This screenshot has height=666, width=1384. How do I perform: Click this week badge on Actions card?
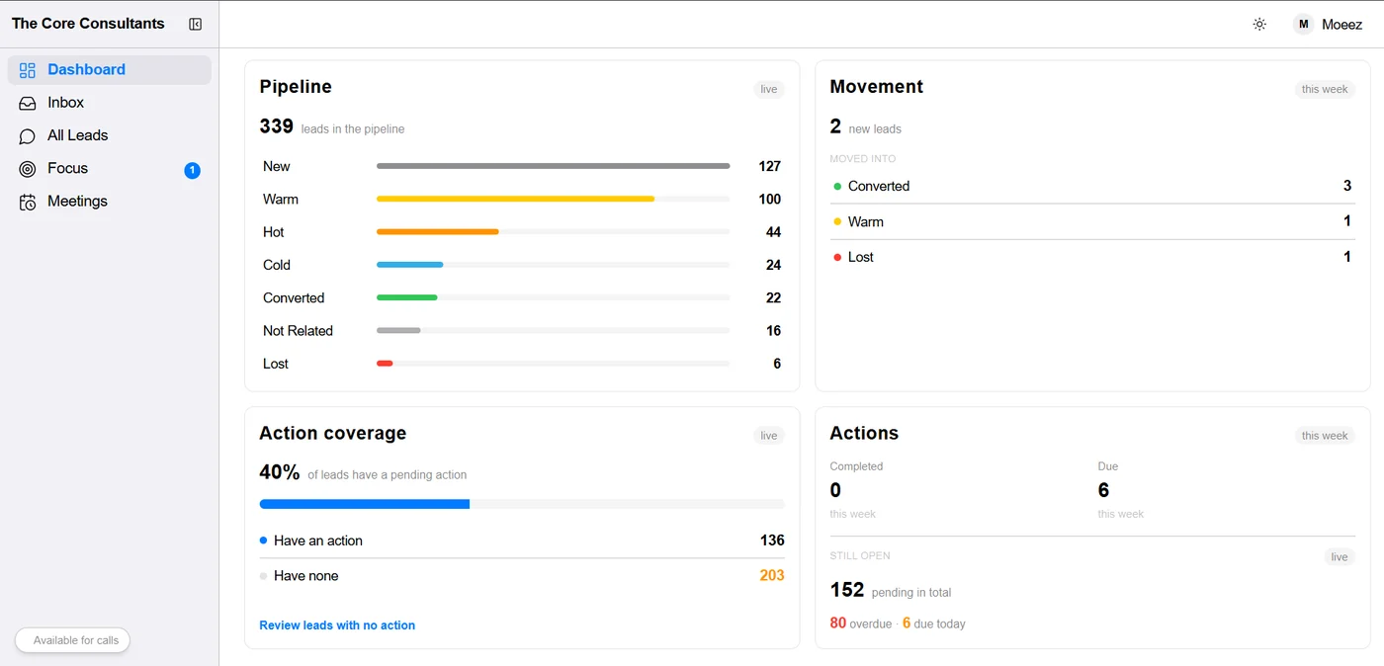point(1325,436)
